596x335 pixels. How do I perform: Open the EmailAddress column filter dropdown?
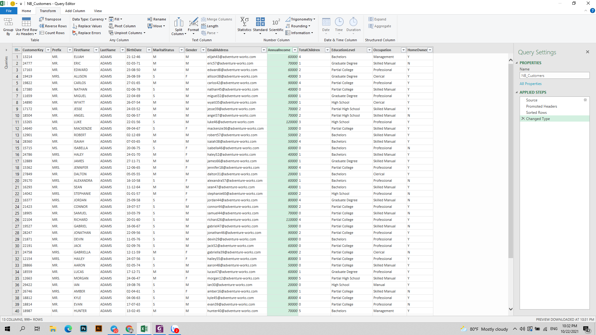tap(264, 50)
